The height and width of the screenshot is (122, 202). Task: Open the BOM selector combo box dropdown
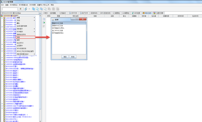click(x=40, y=13)
